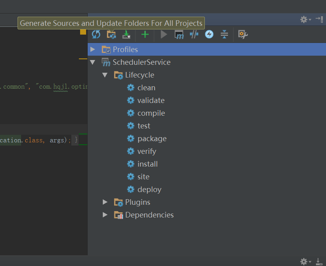The image size is (326, 266).
Task: Select the Plugins folder row
Action: tap(207, 202)
